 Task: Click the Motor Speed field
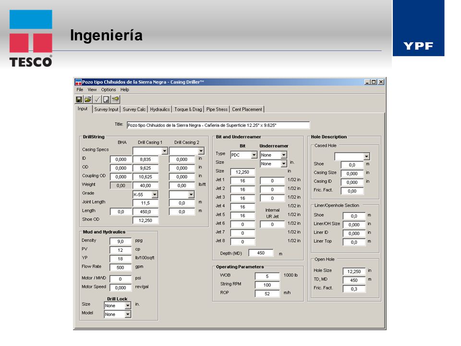pos(120,288)
